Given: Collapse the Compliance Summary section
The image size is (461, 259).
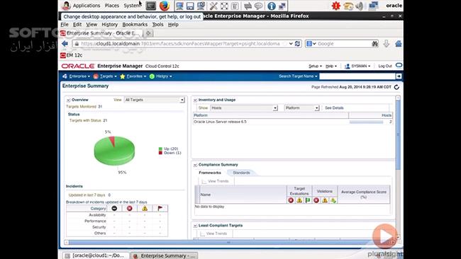Looking at the screenshot, I should tap(195, 165).
